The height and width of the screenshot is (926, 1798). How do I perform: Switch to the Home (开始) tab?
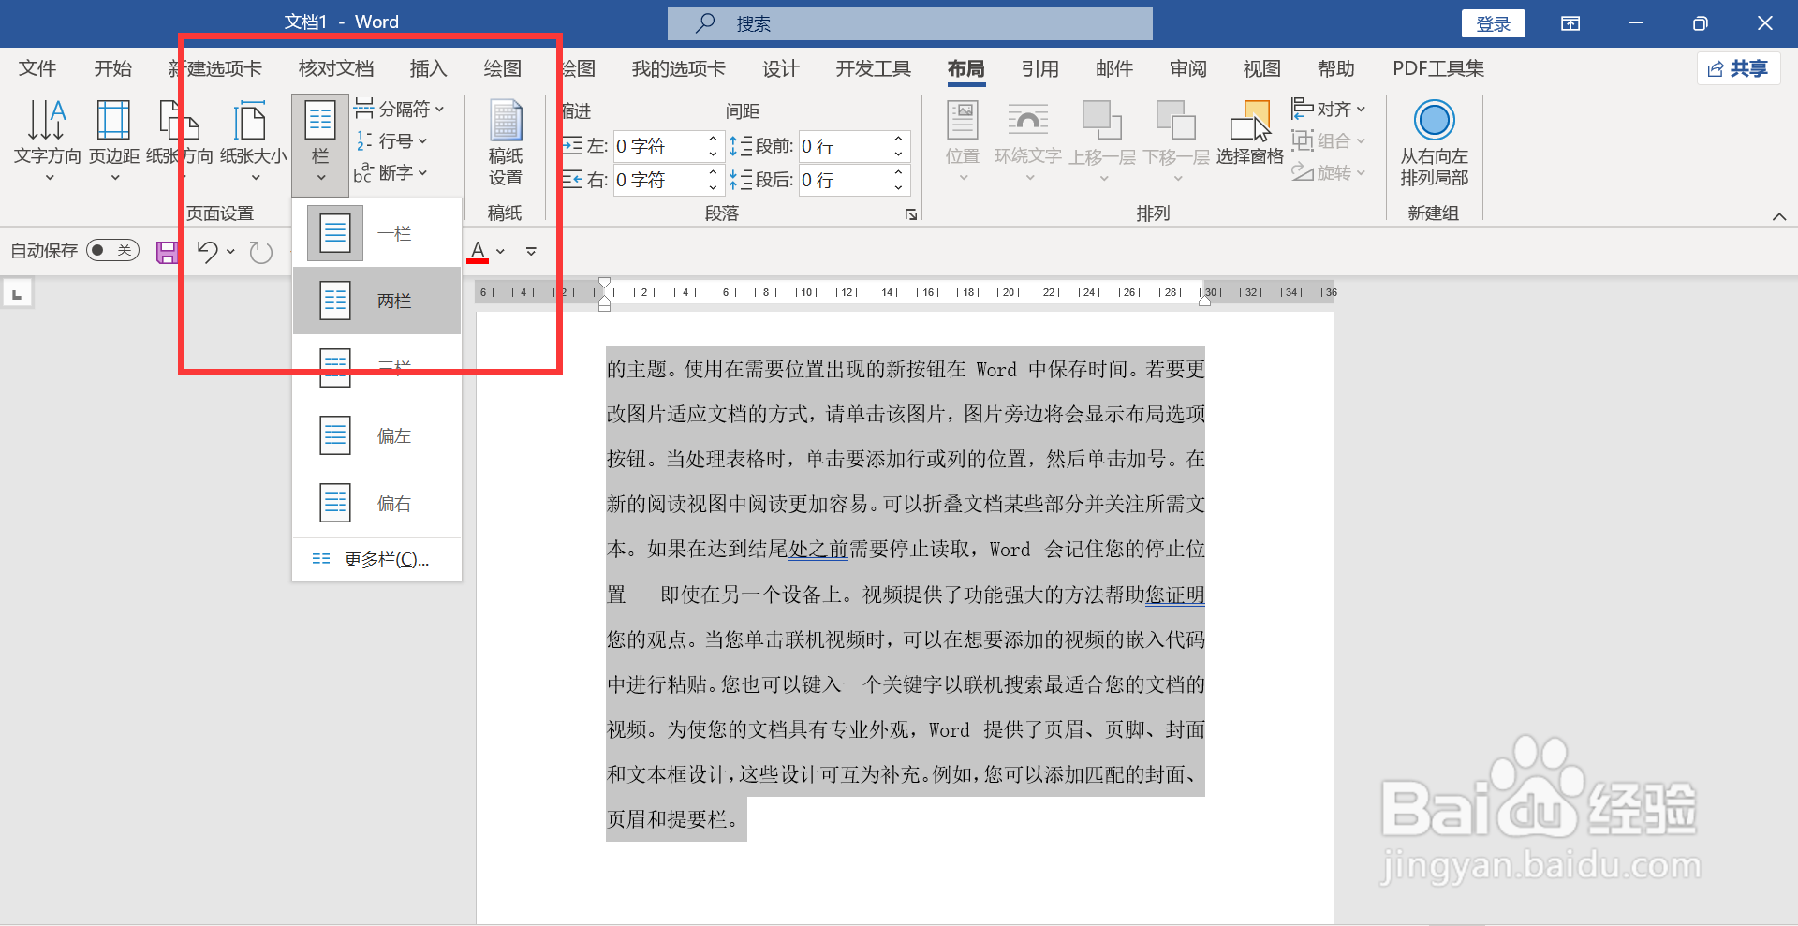click(113, 68)
